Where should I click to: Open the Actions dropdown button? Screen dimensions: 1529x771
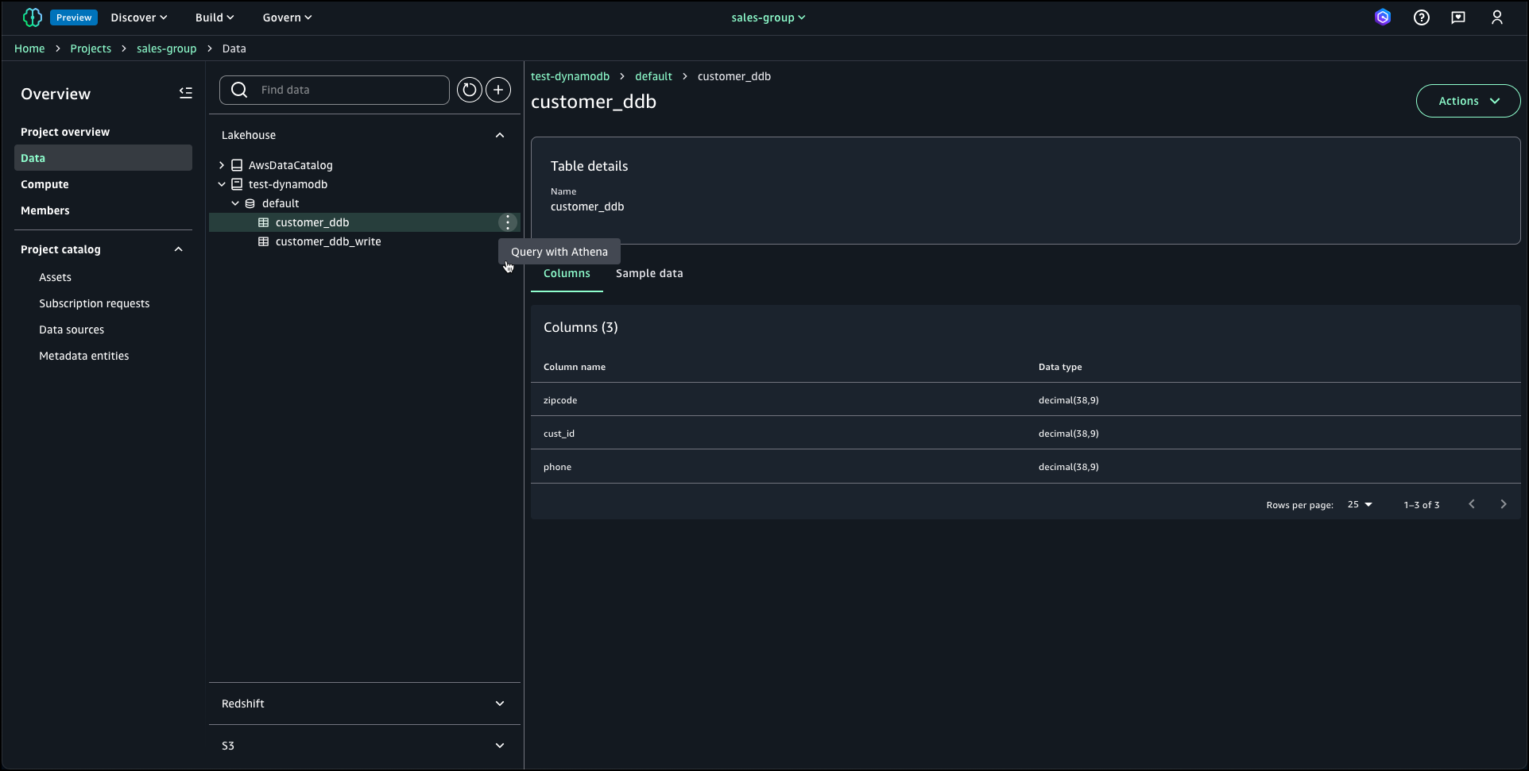pyautogui.click(x=1469, y=101)
